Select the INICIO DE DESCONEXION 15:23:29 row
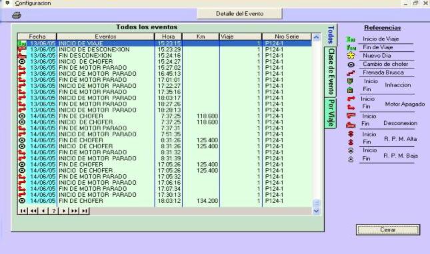This screenshot has height=254, width=430. (x=165, y=49)
